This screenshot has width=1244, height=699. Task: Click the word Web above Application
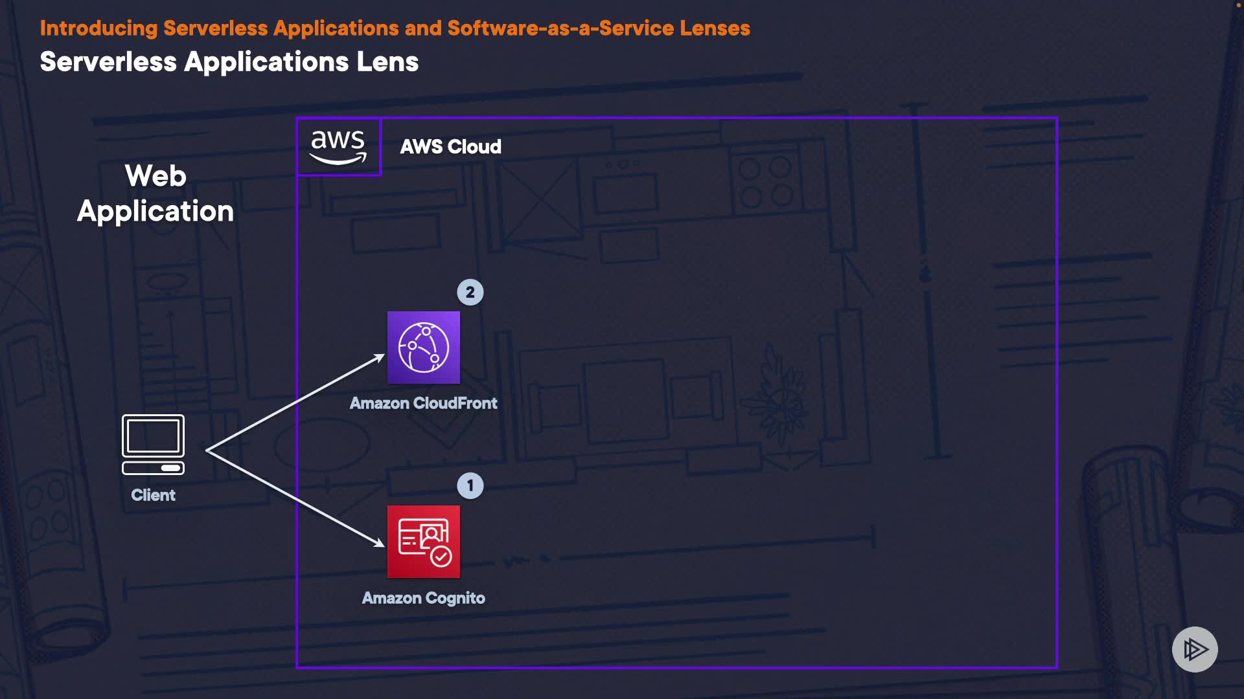coord(155,176)
